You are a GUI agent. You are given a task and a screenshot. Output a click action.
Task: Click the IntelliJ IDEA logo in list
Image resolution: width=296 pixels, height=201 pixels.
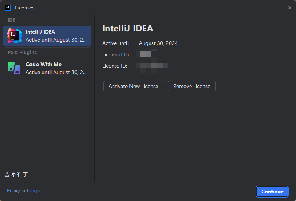pos(14,36)
